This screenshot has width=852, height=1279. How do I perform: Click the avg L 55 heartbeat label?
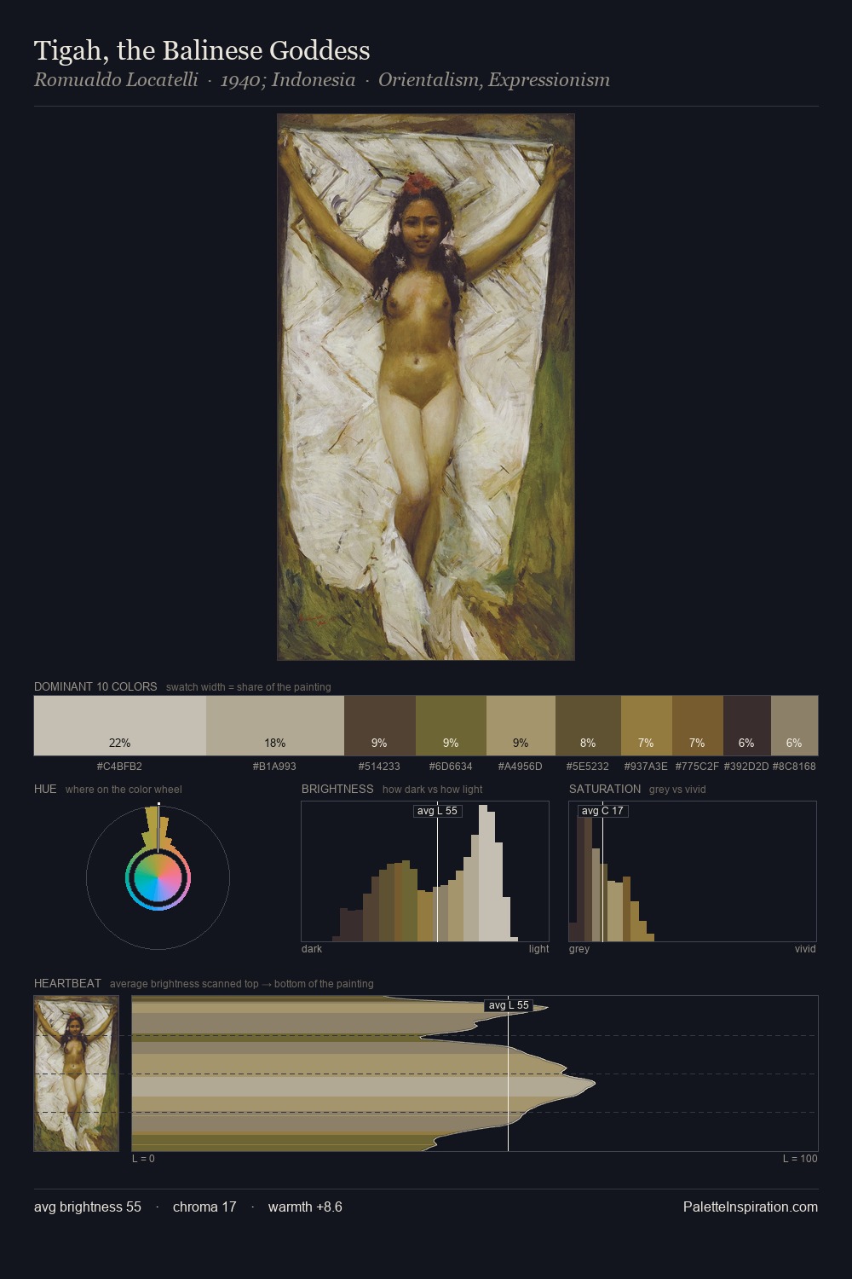[509, 1005]
